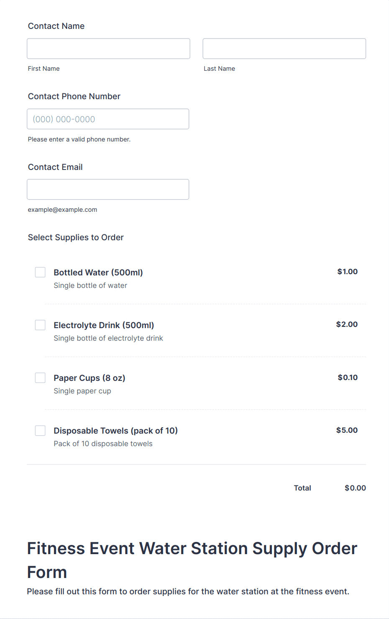Click the $2.00 Electrolyte Drink price
This screenshot has width=389, height=619.
347,324
